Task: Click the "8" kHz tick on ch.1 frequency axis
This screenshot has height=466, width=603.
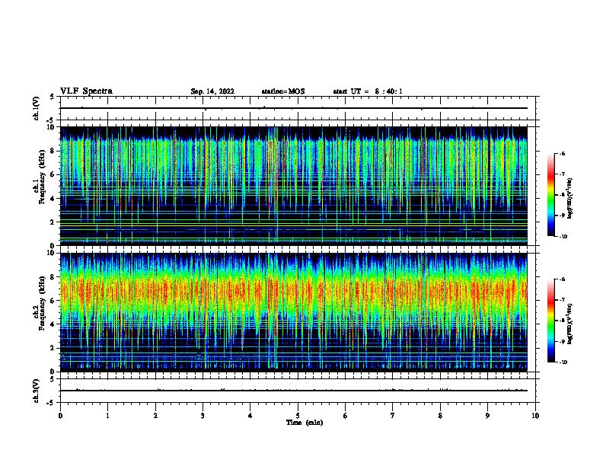Action: [x=53, y=151]
